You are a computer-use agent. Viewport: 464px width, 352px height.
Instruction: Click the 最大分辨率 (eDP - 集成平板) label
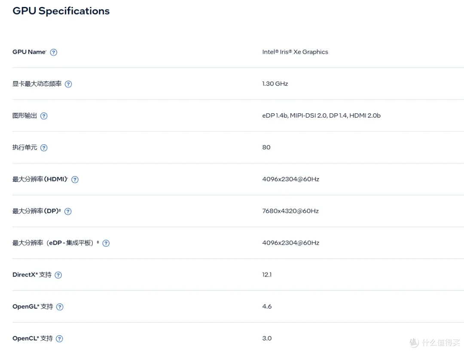(x=55, y=243)
